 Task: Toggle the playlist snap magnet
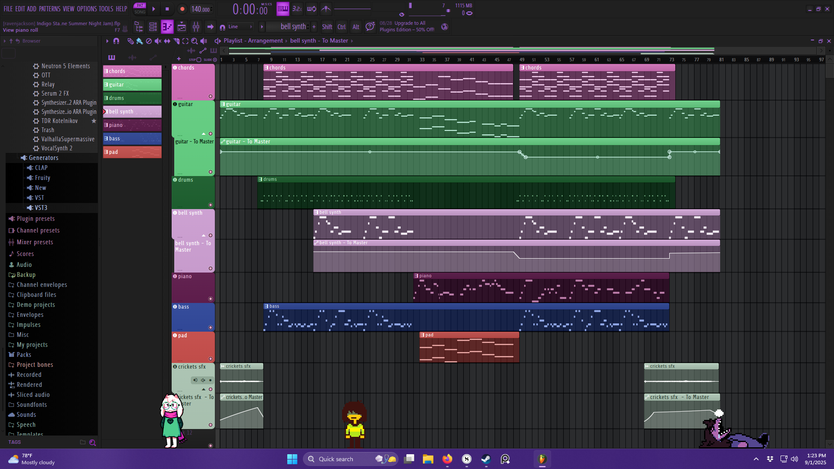(x=116, y=41)
